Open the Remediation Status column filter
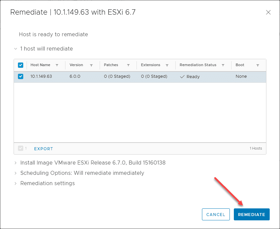This screenshot has height=229, width=280. pos(223,65)
